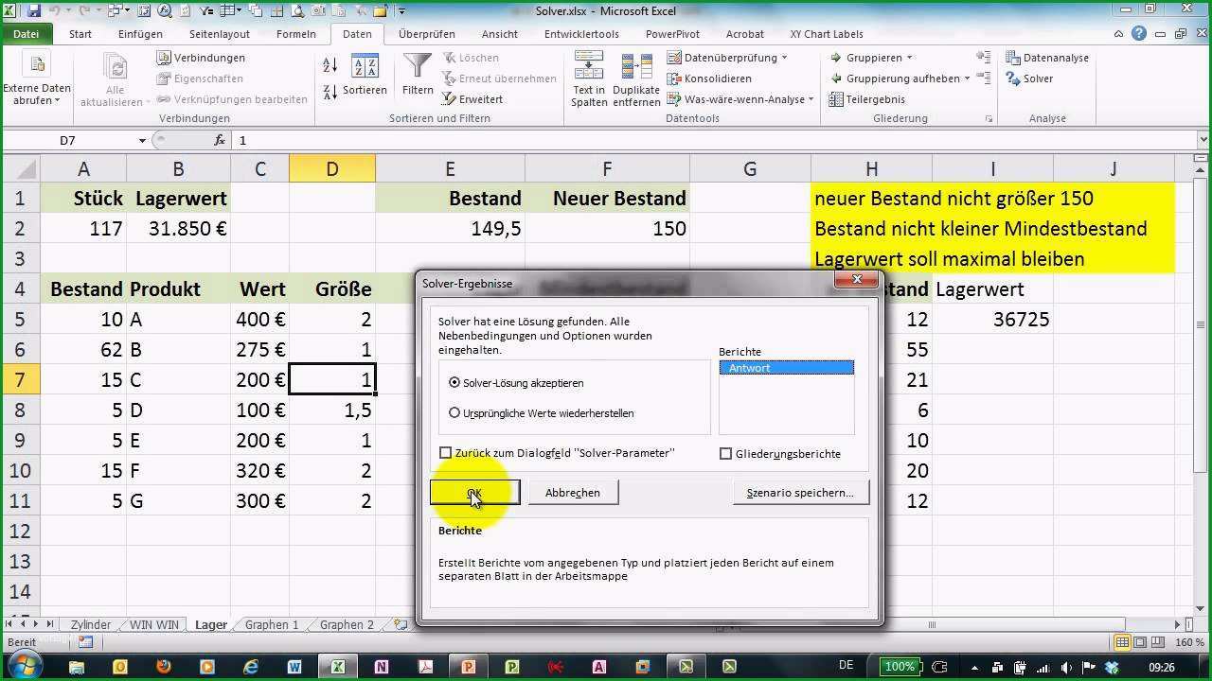Click the fx insert function icon
The image size is (1212, 681).
220,140
